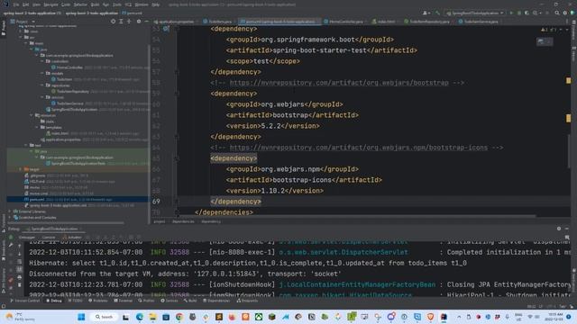Open Microsoft Edge from taskbar
The image size is (577, 324).
tap(140, 317)
